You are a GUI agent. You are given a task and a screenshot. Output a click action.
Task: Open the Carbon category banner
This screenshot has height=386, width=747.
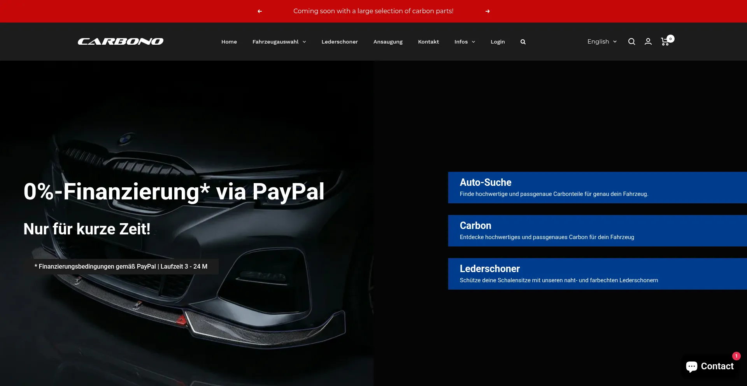[x=598, y=231]
